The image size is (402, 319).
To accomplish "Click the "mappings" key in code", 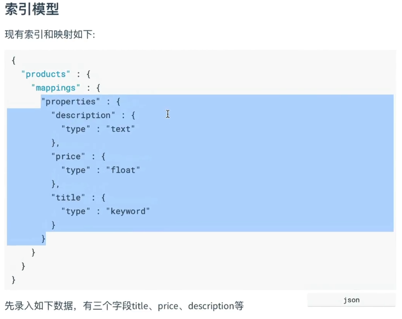I will click(56, 88).
